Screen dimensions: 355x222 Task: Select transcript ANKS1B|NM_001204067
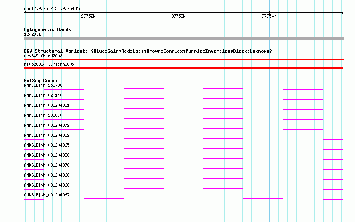click(x=47, y=195)
